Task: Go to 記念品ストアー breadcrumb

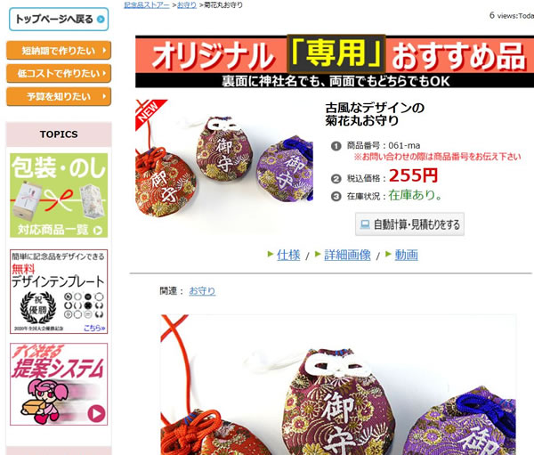Action: (147, 4)
